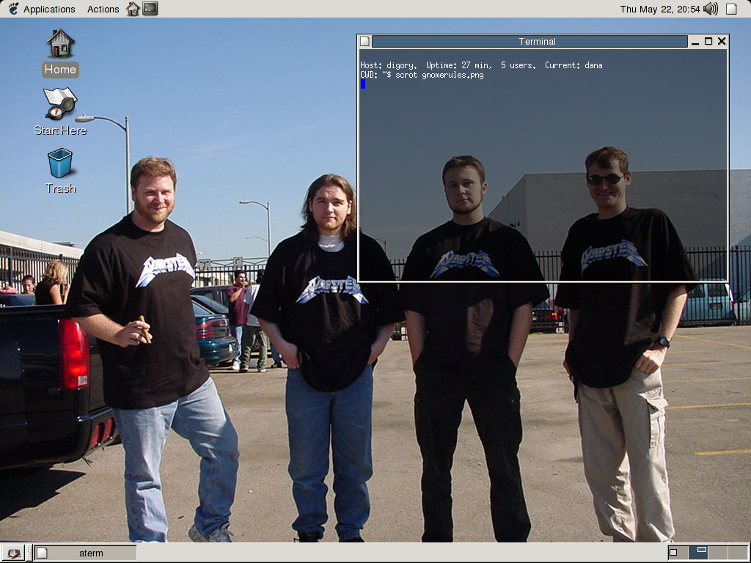
Task: Minimize the Terminal window
Action: pos(695,42)
